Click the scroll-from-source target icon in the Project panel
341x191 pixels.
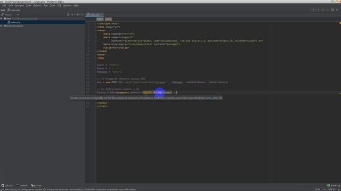pyautogui.click(x=68, y=15)
